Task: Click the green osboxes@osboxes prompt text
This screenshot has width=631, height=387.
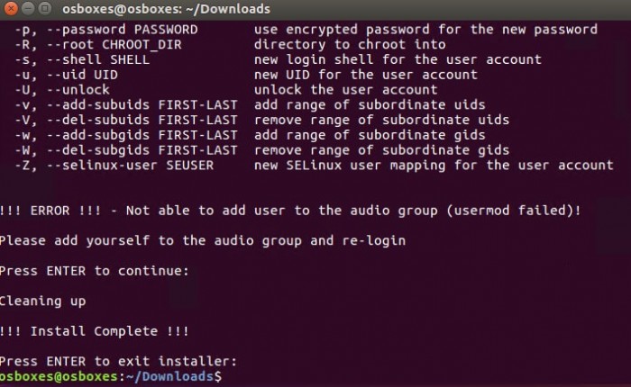Action: click(x=59, y=376)
